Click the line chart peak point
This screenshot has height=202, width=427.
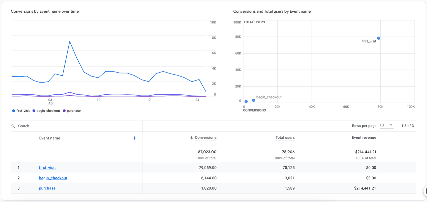tap(70, 42)
